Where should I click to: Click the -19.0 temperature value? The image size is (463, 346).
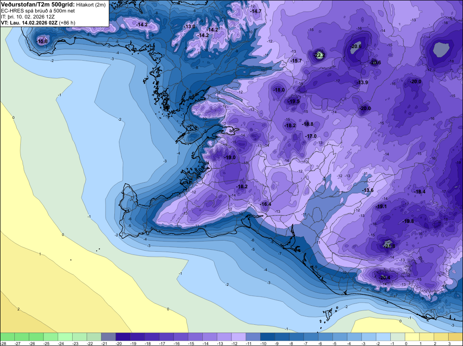pyautogui.click(x=230, y=158)
